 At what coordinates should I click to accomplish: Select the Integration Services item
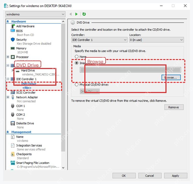[29, 145]
